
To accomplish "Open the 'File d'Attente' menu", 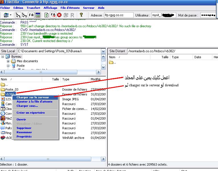I will tap(70, 8).
